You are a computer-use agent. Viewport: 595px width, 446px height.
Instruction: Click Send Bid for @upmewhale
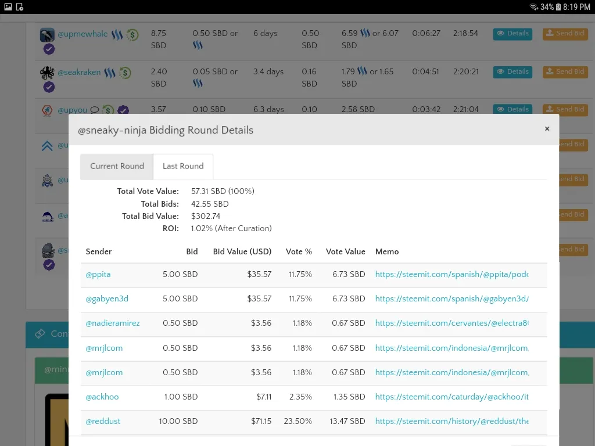coord(565,34)
